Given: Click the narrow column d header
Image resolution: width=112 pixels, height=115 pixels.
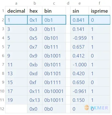Looking at the screenshot, I should point(68,3).
